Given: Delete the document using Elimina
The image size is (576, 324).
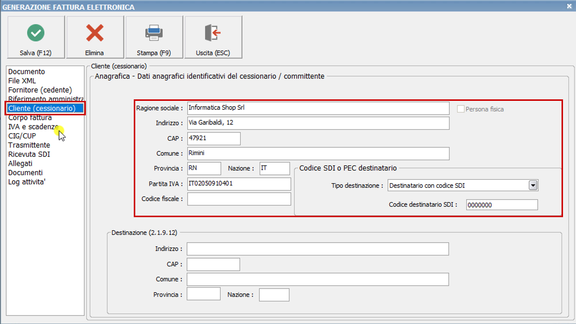Looking at the screenshot, I should click(94, 36).
